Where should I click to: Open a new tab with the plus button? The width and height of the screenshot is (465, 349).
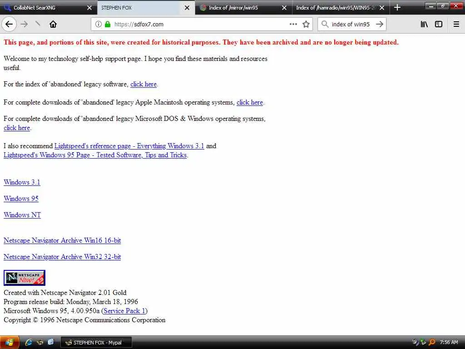click(397, 8)
